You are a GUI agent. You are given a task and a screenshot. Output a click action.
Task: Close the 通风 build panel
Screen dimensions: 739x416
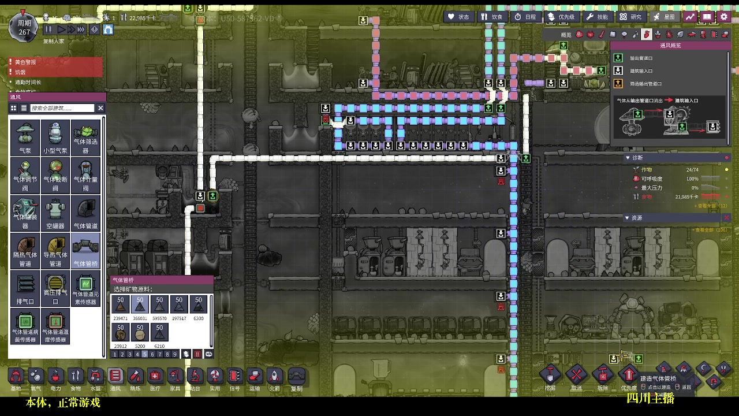(x=100, y=108)
